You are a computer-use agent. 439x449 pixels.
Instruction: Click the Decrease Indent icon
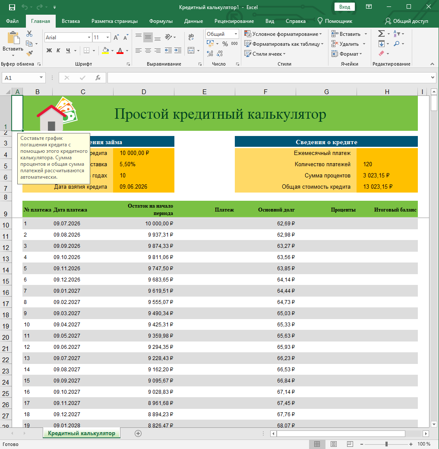[168, 51]
